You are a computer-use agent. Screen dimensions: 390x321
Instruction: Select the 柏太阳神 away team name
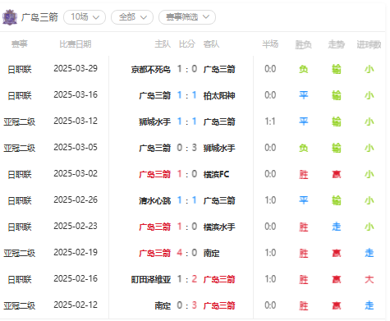(219, 95)
